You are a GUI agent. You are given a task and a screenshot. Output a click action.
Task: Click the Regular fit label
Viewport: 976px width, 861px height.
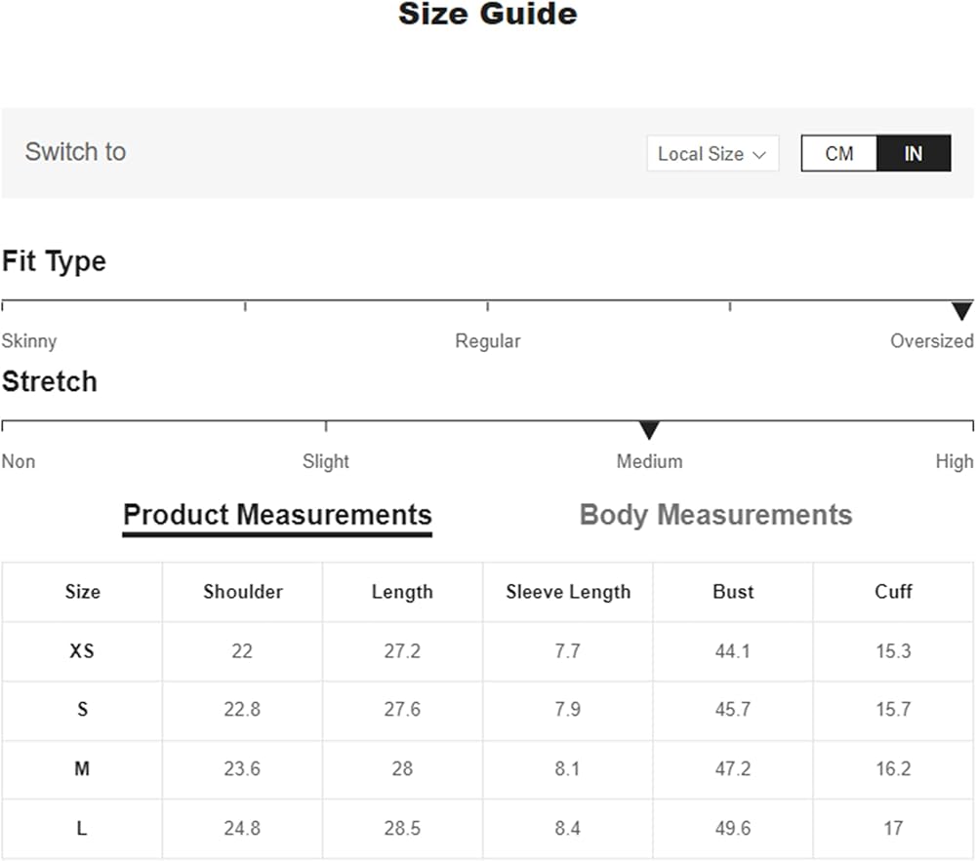(487, 341)
